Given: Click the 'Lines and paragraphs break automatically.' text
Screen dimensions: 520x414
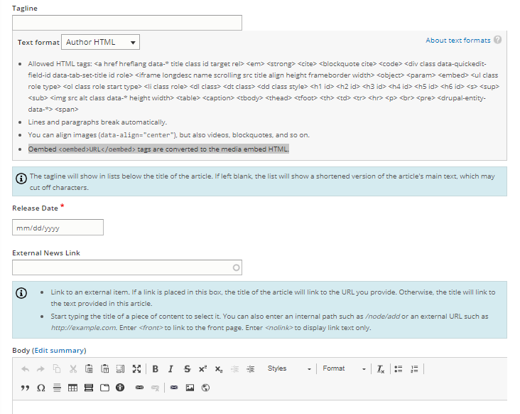Looking at the screenshot, I should pos(97,122).
